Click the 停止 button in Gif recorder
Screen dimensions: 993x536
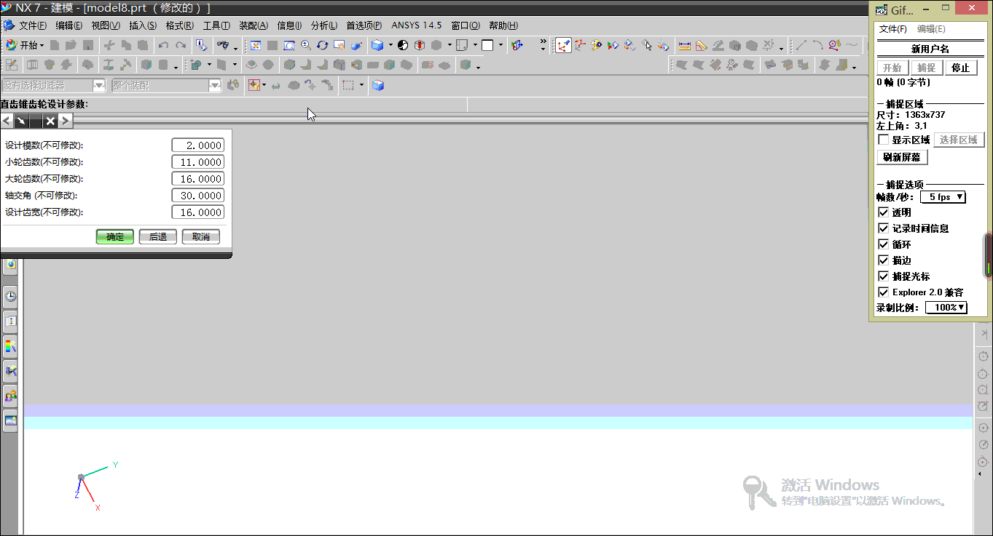961,68
